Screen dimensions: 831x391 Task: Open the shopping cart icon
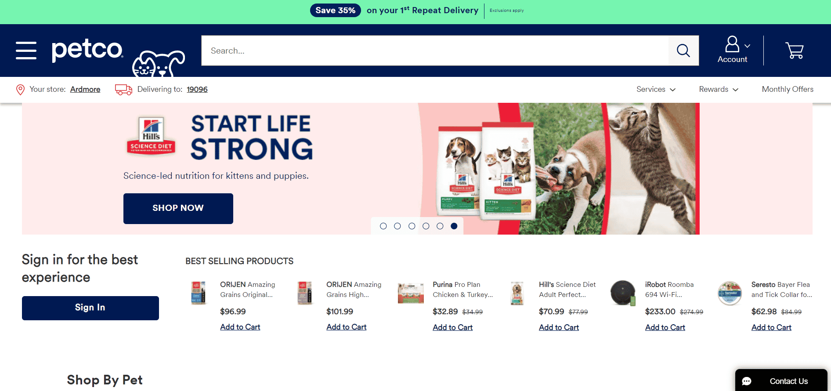point(795,51)
